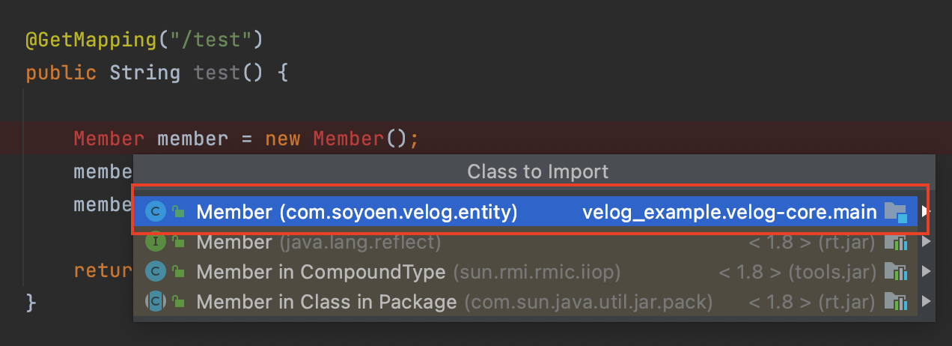This screenshot has height=346, width=952.
Task: Click library icon beside tools.jar
Action: 895,272
